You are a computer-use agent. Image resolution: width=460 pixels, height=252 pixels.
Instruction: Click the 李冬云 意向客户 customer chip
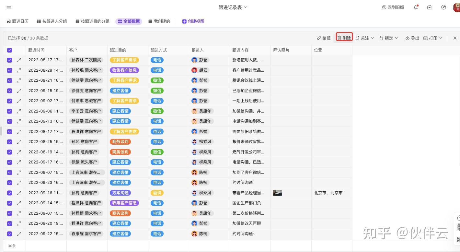[x=86, y=111]
